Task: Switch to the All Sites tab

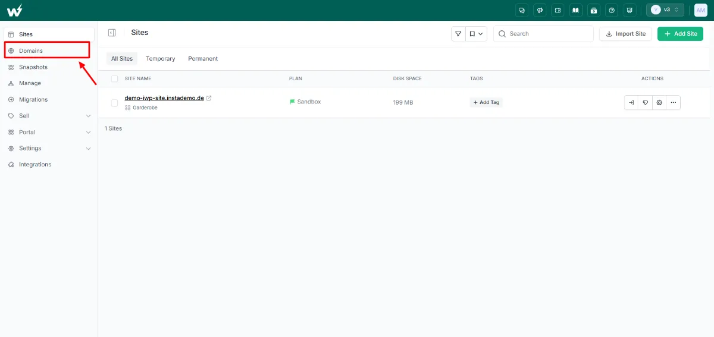Action: [x=122, y=59]
